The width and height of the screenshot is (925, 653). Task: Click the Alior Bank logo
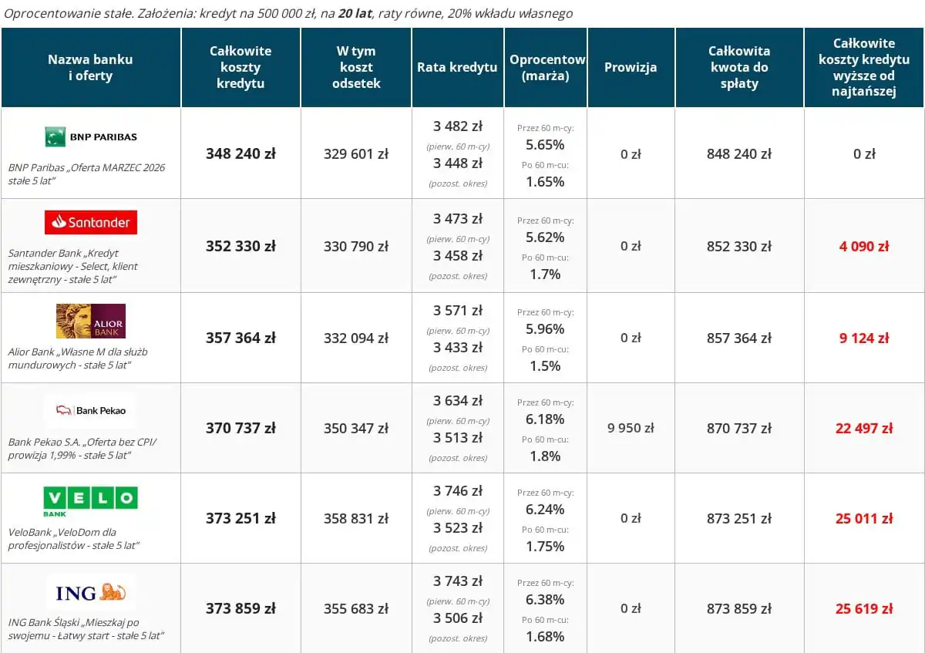[x=91, y=321]
